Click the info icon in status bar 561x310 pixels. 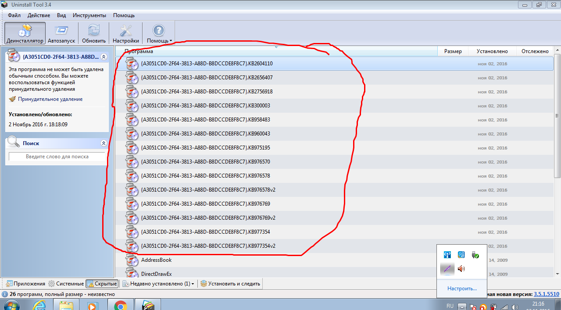point(5,294)
